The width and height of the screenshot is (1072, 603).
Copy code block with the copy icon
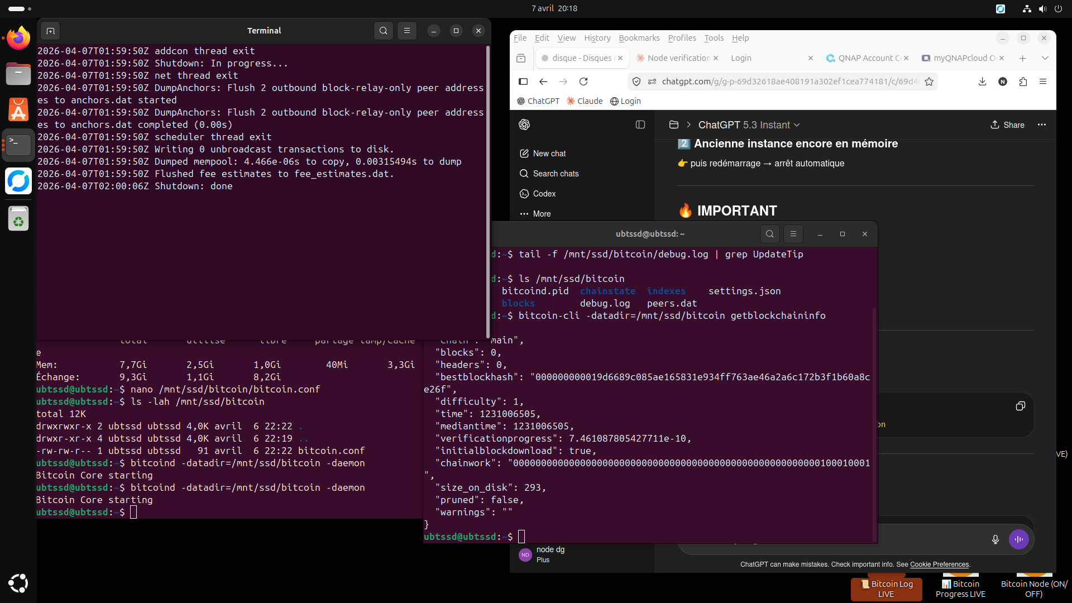(x=1020, y=406)
